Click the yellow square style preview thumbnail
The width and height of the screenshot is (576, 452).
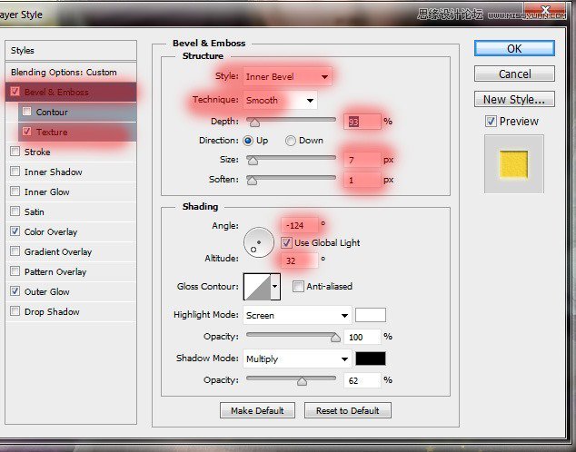pos(513,164)
